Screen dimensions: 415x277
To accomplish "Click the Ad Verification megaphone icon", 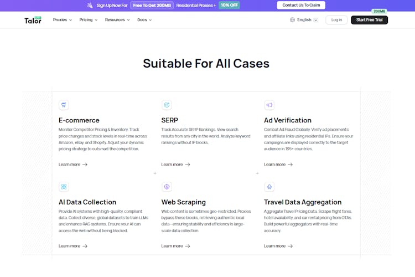I will point(269,105).
